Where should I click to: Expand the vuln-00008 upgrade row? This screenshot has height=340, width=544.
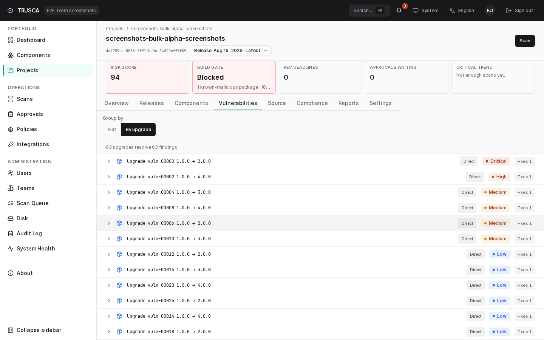pos(109,208)
